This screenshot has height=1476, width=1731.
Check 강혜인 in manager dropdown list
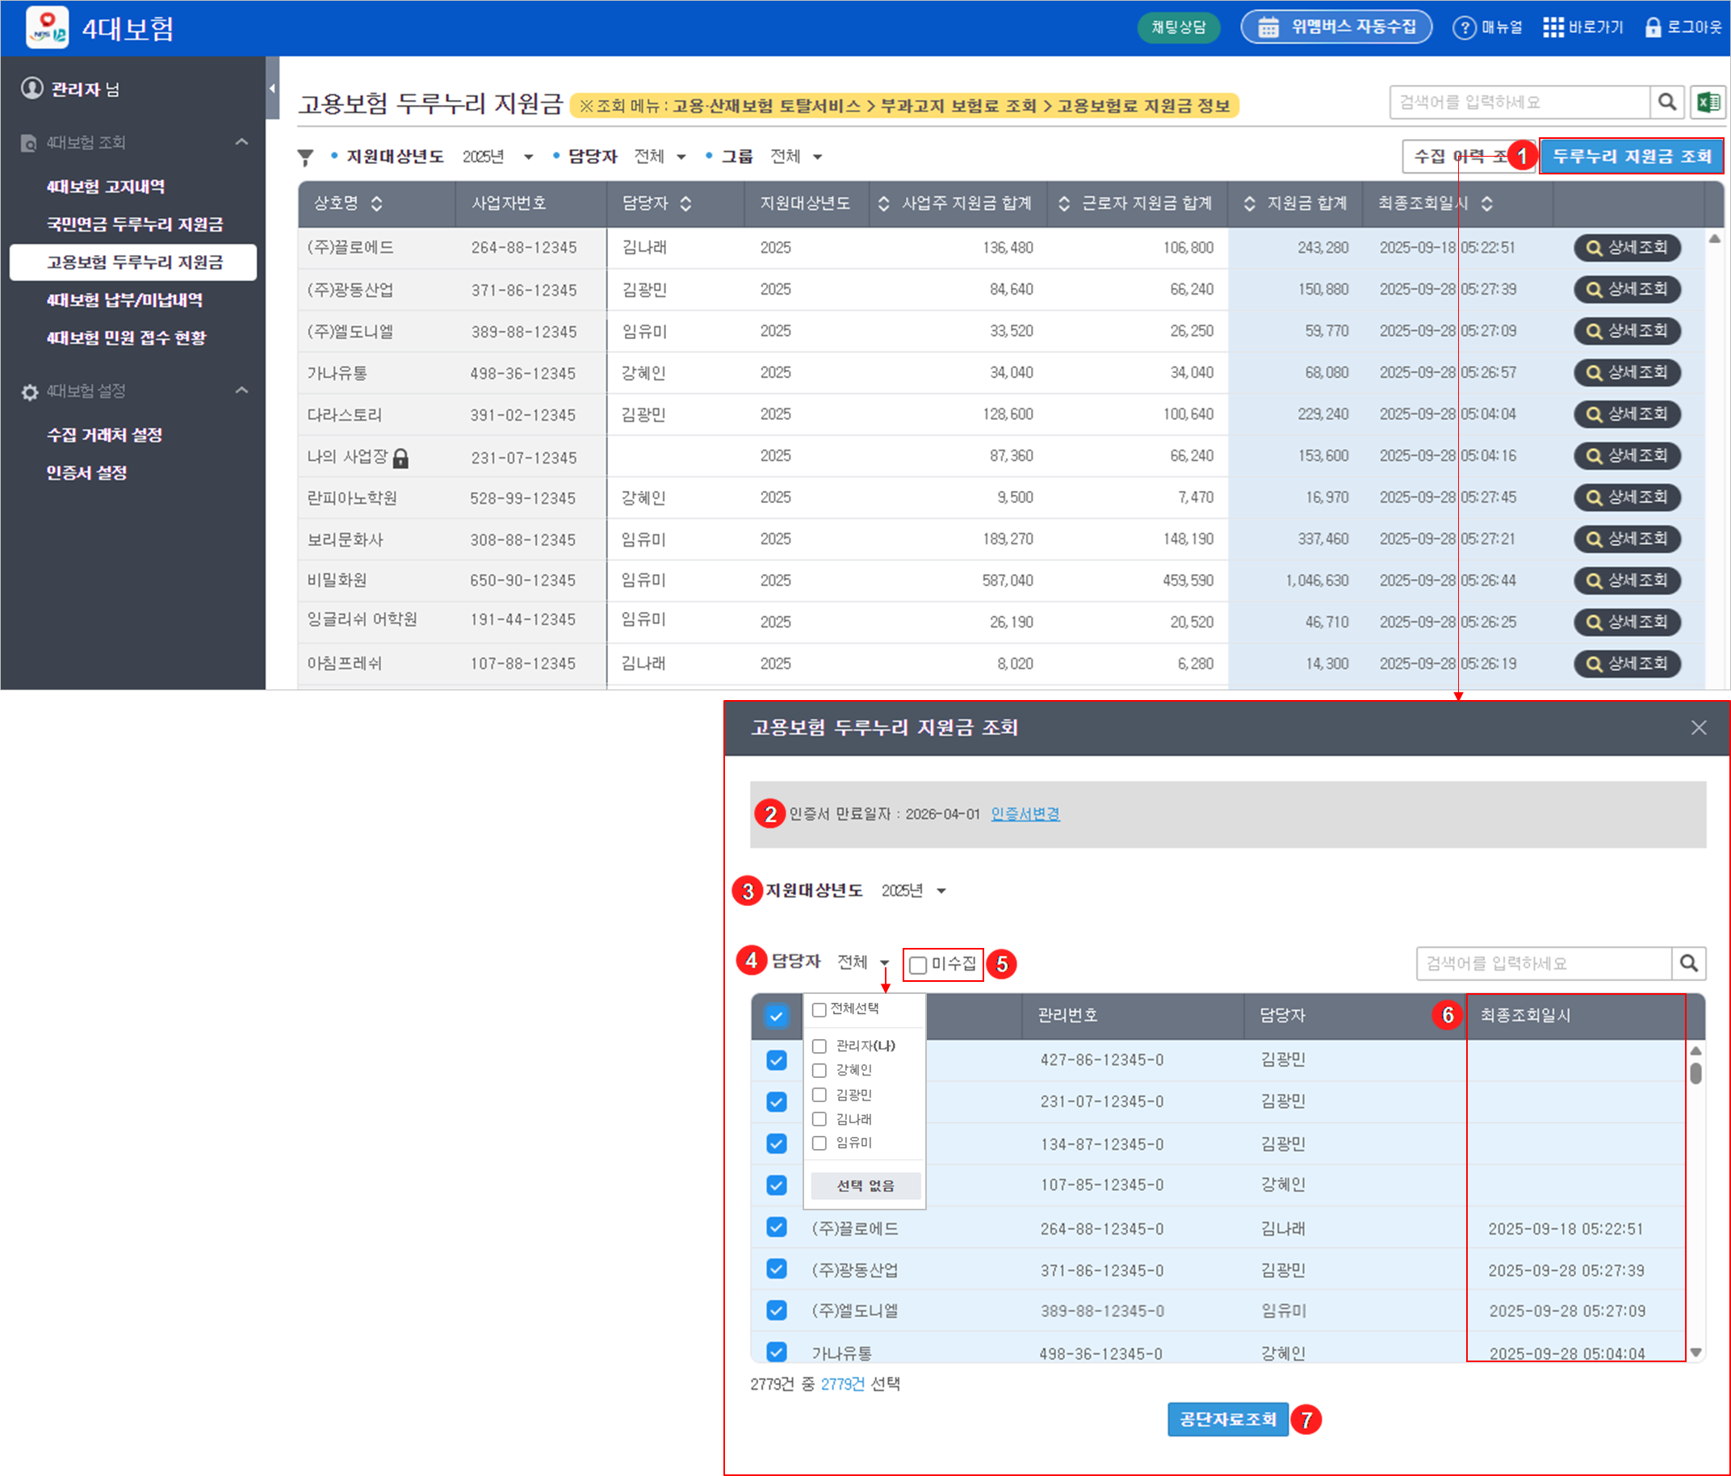pyautogui.click(x=819, y=1070)
